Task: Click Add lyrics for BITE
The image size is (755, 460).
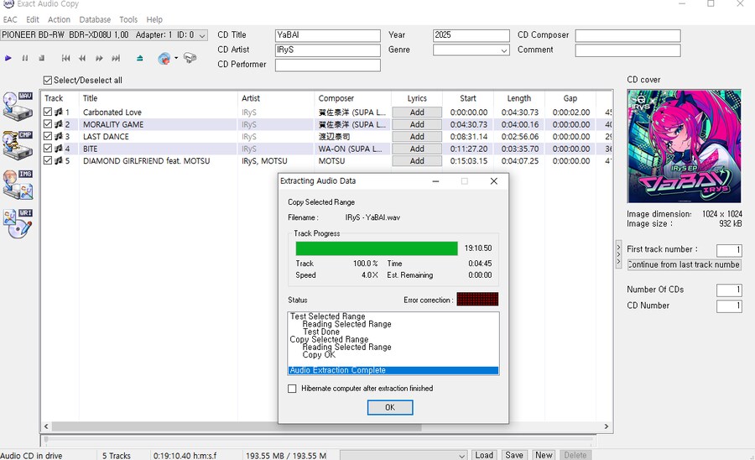Action: pos(417,149)
